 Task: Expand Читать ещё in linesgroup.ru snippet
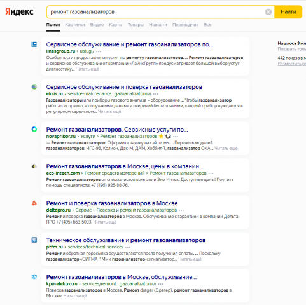(x=87, y=69)
